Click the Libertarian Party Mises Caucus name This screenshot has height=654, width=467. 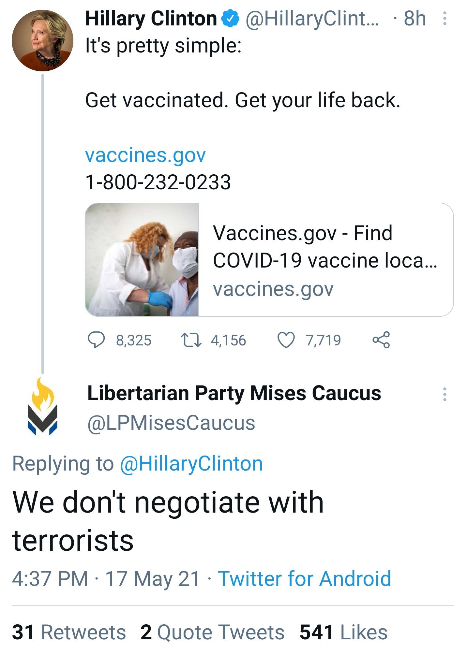tap(234, 393)
